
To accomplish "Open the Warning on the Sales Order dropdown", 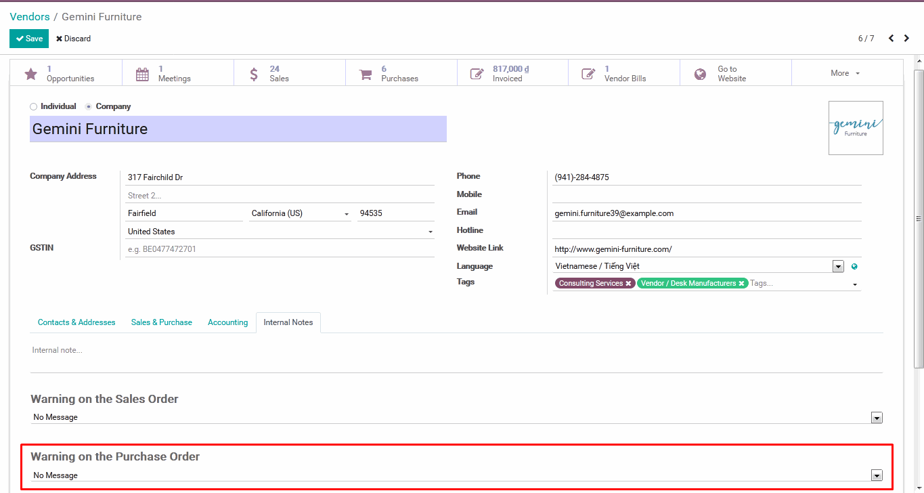I will pos(877,418).
